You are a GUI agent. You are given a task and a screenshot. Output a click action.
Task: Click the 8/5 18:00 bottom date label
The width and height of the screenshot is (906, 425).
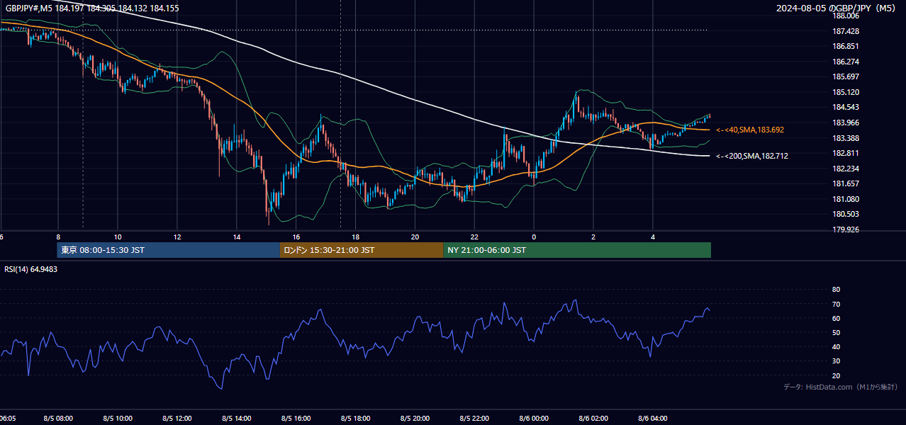point(356,419)
